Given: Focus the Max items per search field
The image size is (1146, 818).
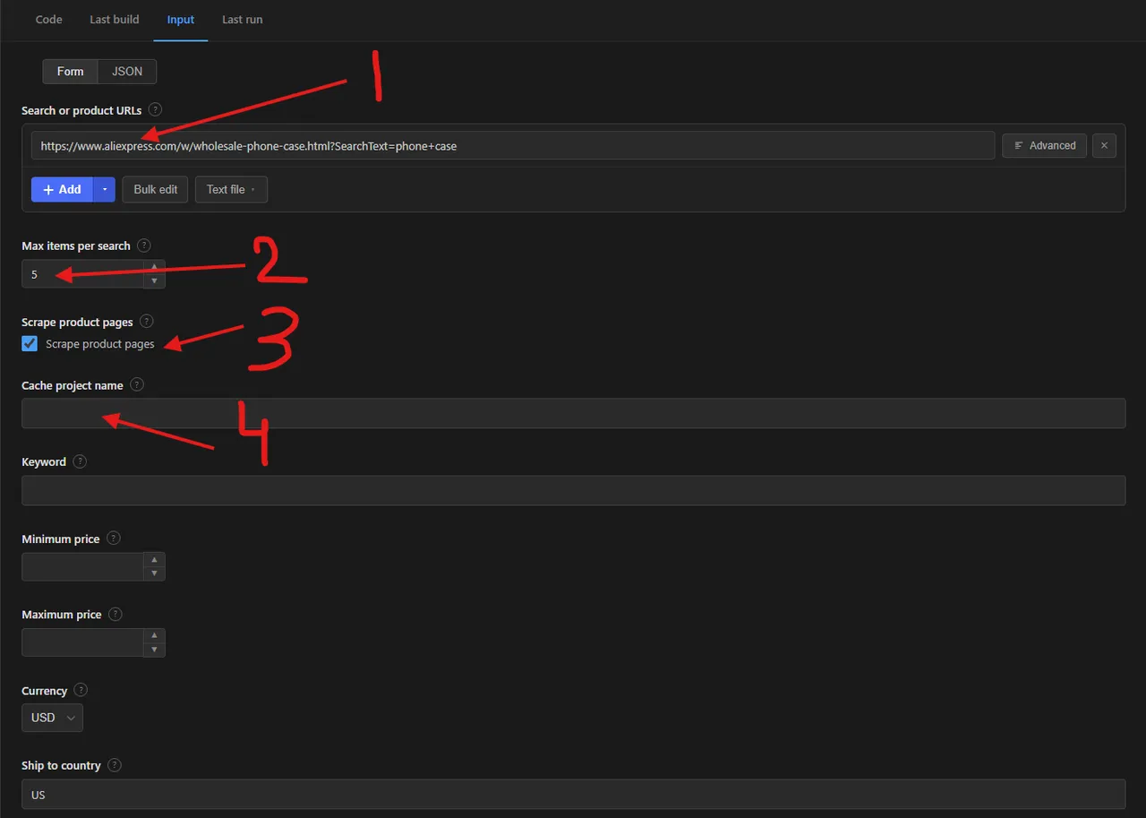Looking at the screenshot, I should click(82, 274).
